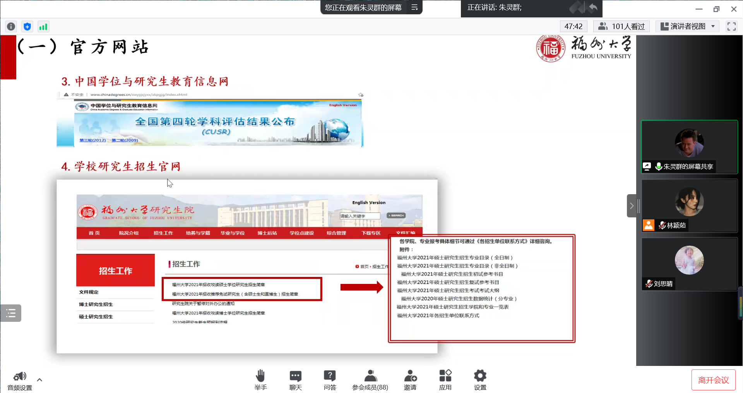This screenshot has height=393, width=743.
Task: Select 刘思晴 video tile
Action: pos(689,264)
